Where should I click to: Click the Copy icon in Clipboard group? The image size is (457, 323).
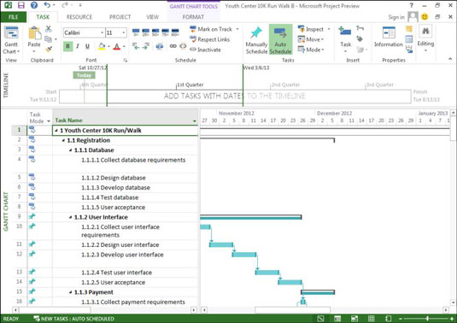[x=48, y=39]
